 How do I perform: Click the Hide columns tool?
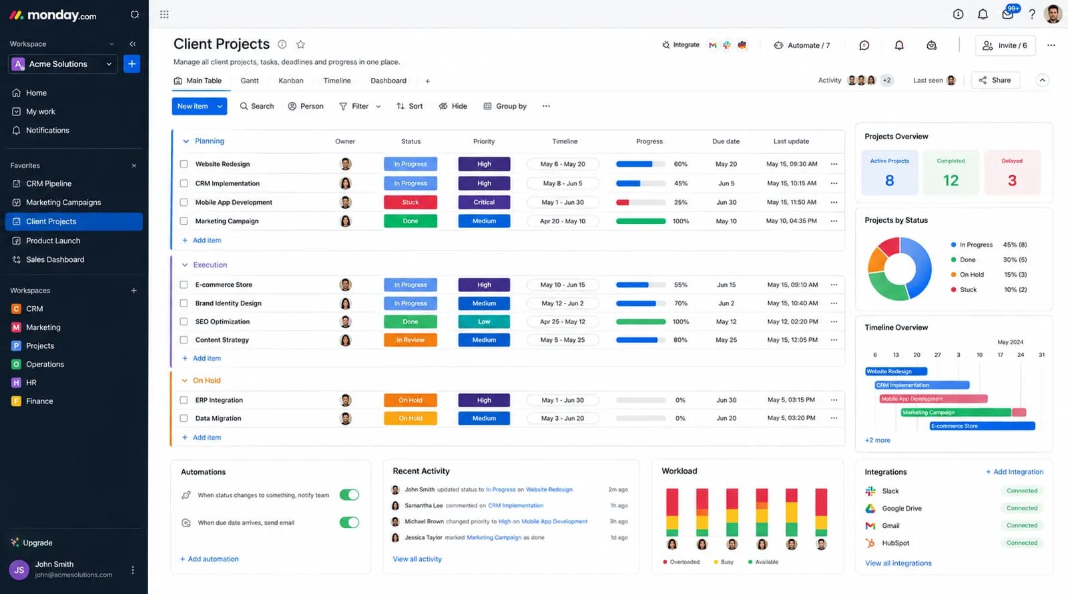(x=453, y=106)
